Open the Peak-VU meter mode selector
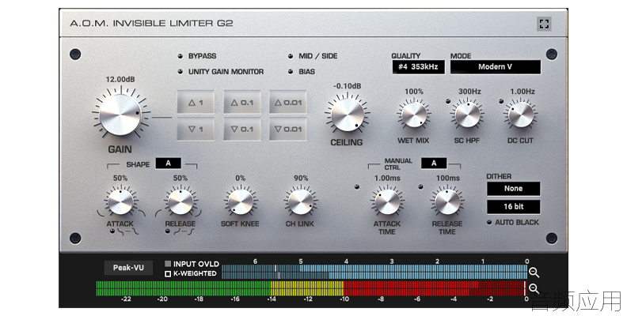The image size is (627, 316). click(128, 268)
